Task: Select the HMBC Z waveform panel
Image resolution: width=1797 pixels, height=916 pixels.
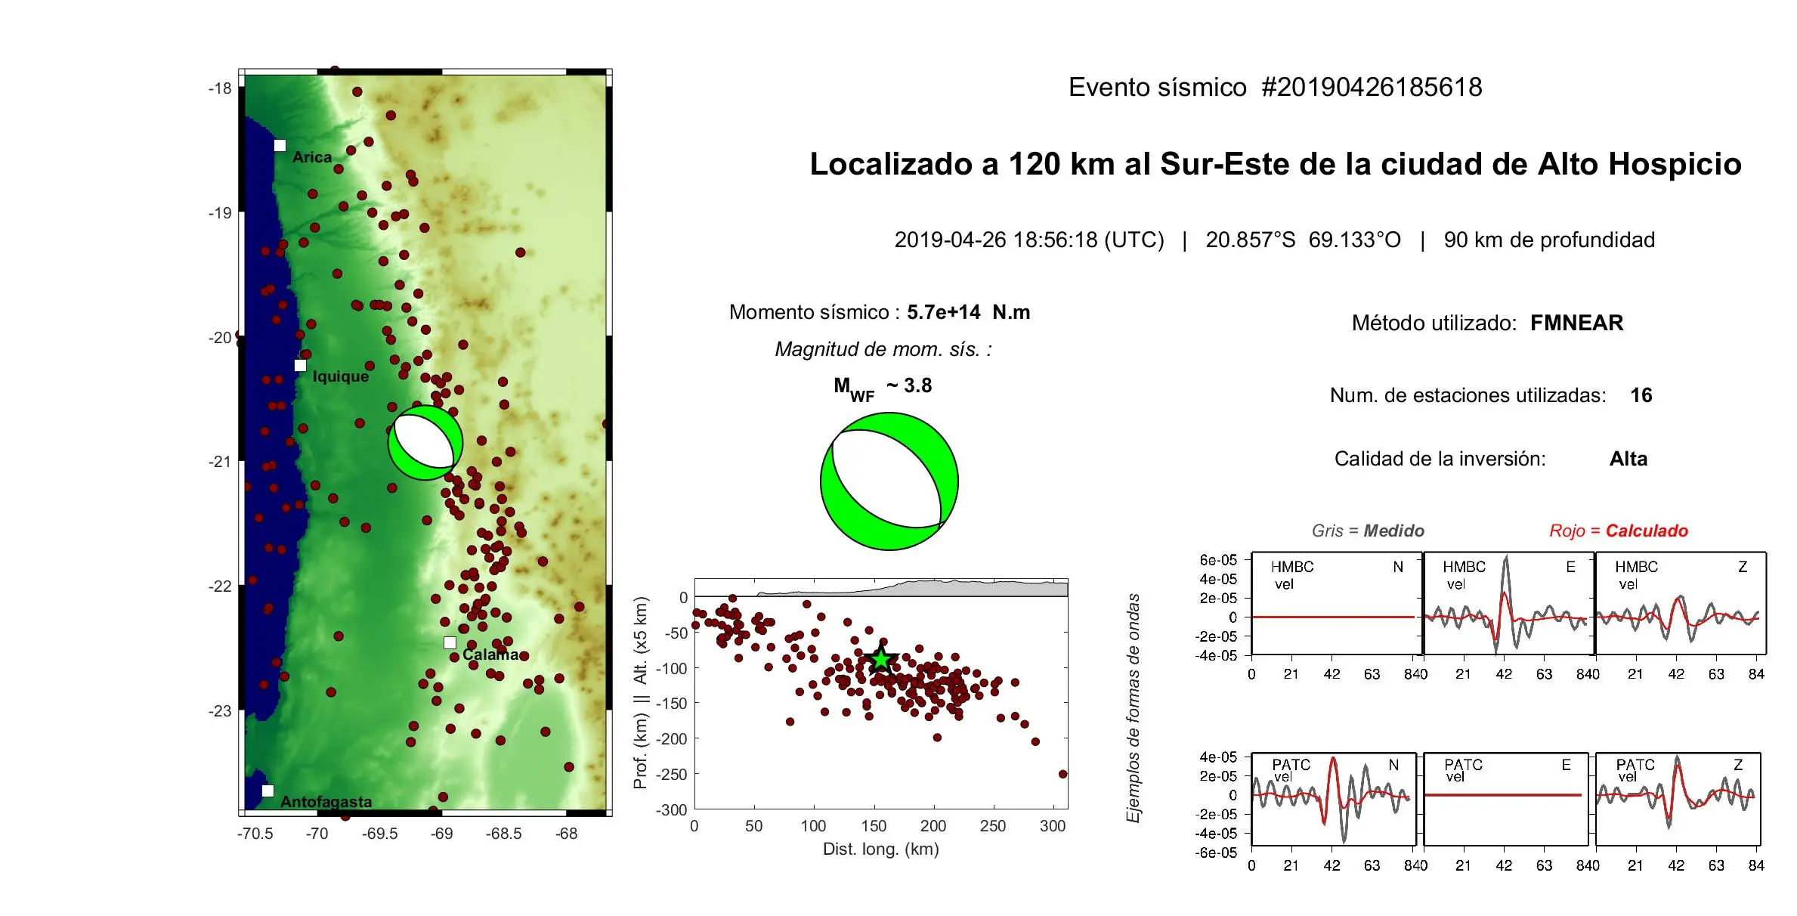Action: [1681, 603]
